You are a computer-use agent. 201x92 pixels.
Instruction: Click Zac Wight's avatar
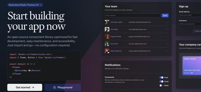[107, 29]
